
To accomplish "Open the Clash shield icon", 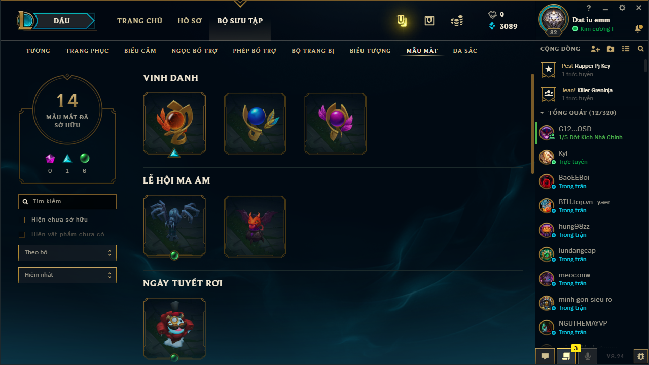I will click(429, 21).
